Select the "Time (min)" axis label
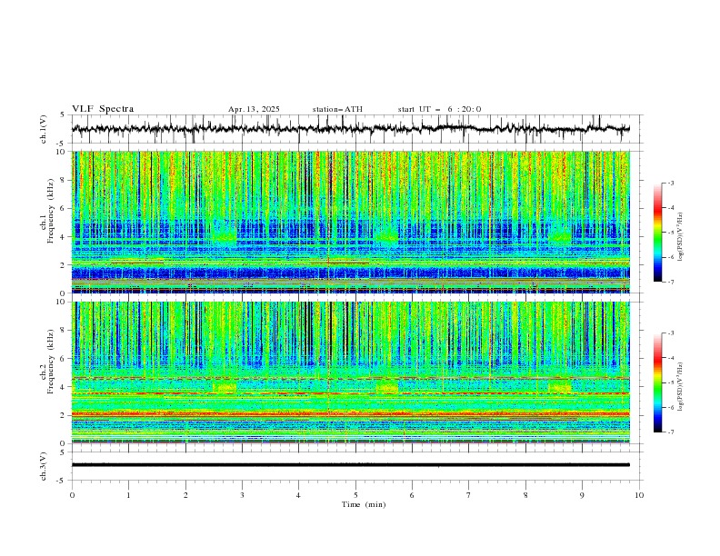The width and height of the screenshot is (720, 556). pos(364,504)
